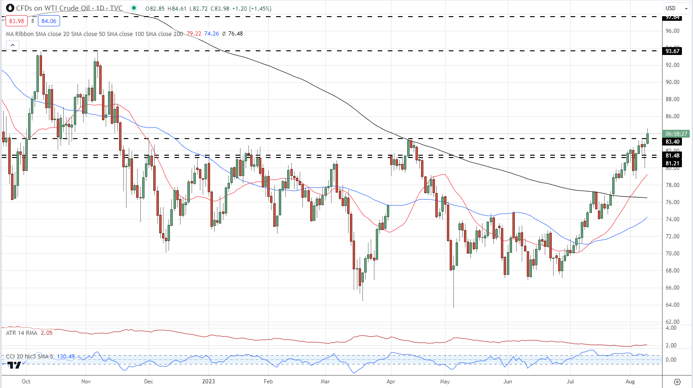Click the Jun label on time axis

508,382
